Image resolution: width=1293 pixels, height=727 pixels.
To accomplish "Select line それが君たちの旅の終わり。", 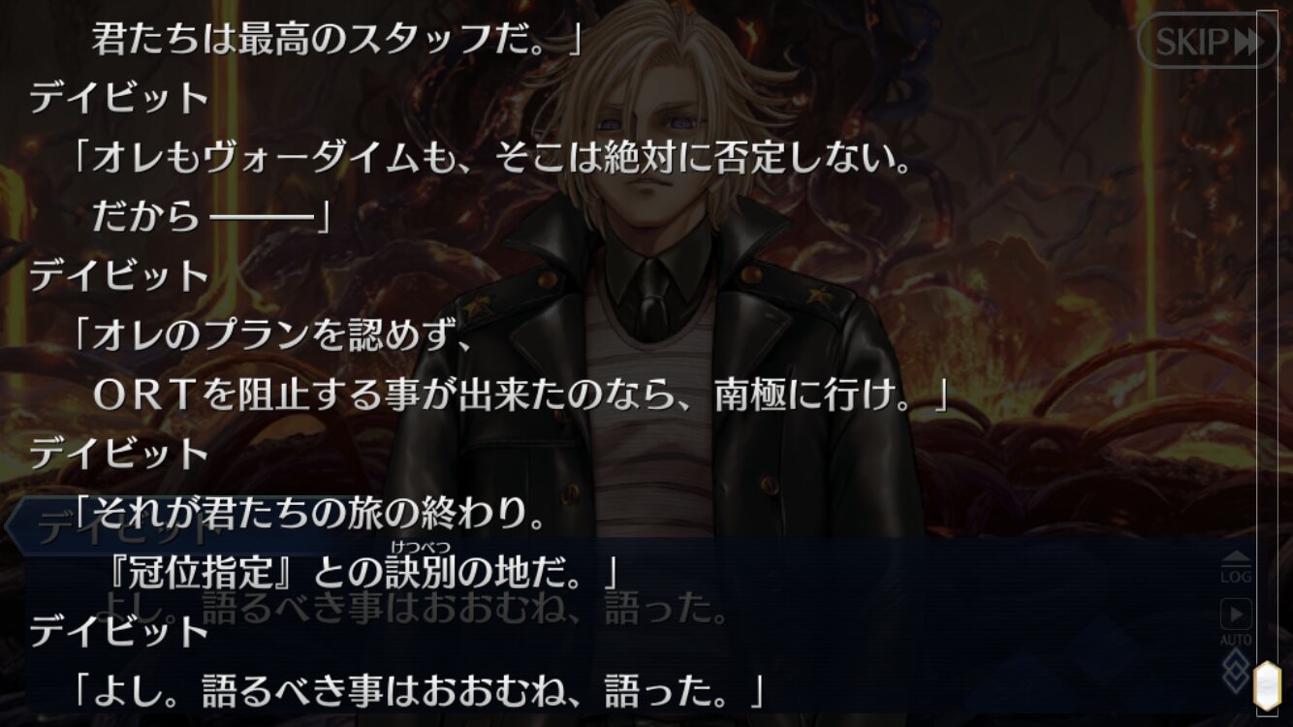I will pos(308,514).
